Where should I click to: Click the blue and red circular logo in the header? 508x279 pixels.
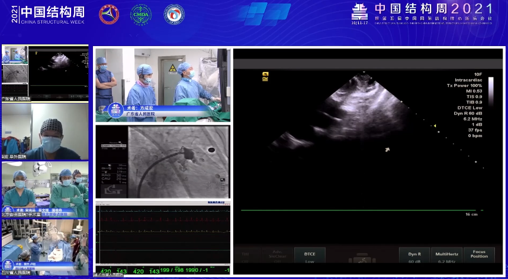(x=174, y=14)
